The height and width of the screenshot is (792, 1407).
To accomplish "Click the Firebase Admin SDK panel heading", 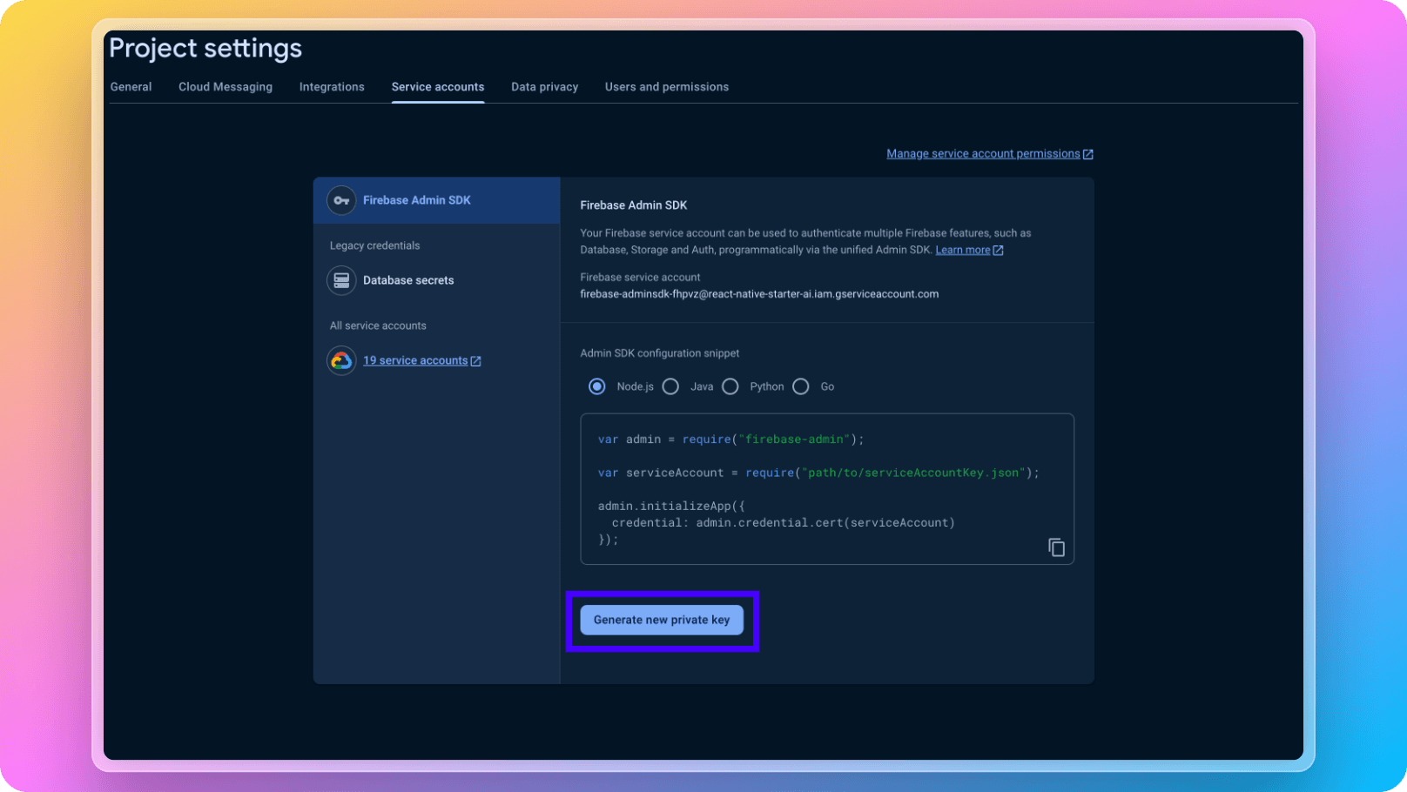I will [x=634, y=205].
